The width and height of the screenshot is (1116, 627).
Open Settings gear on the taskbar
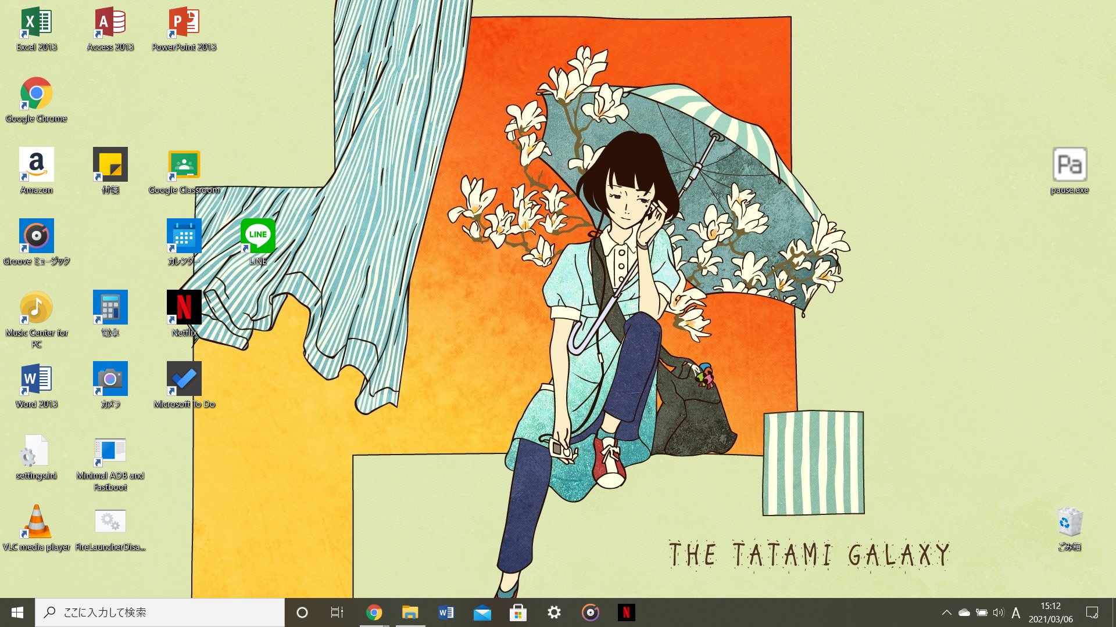point(555,612)
